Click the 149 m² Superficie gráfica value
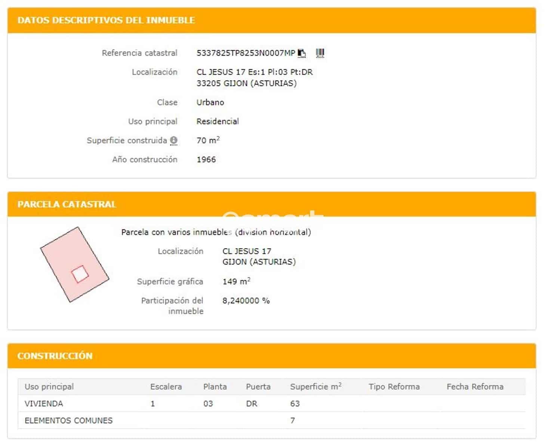Screen dimensions: 545x448 (236, 281)
